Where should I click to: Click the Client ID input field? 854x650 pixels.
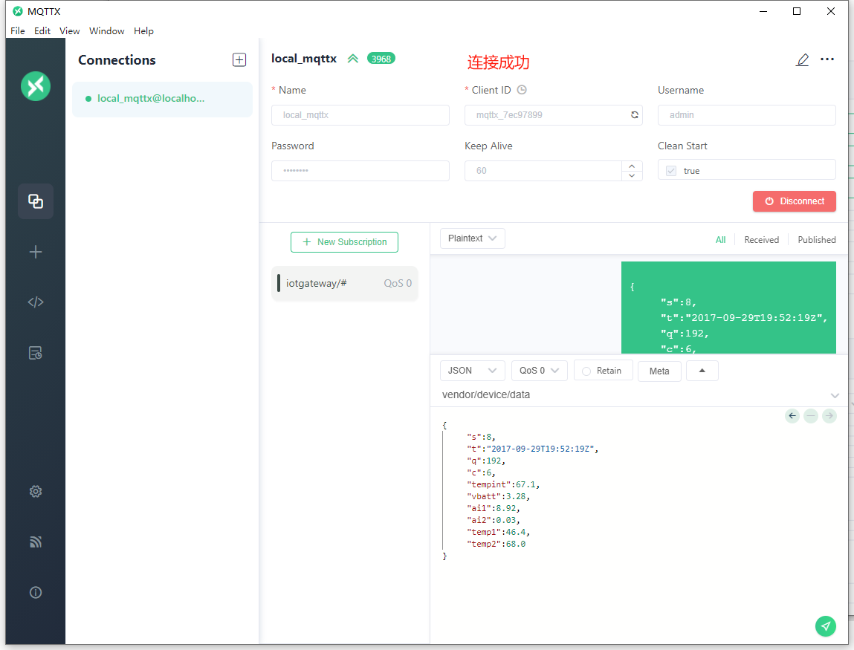pyautogui.click(x=554, y=115)
